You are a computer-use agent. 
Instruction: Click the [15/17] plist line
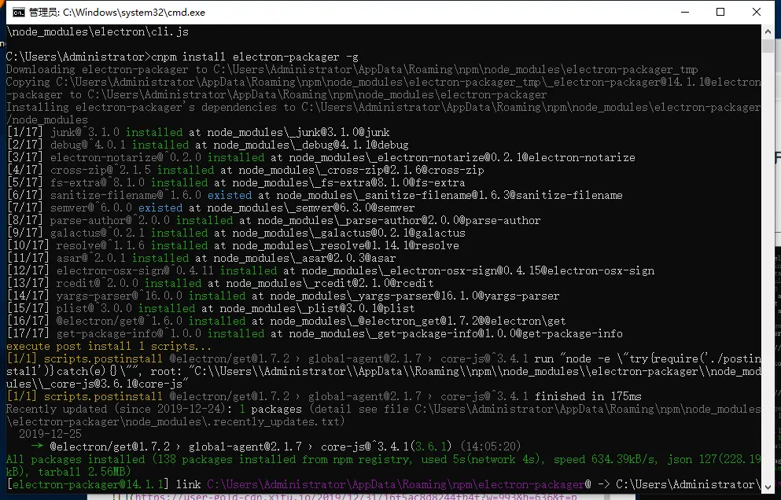[211, 308]
